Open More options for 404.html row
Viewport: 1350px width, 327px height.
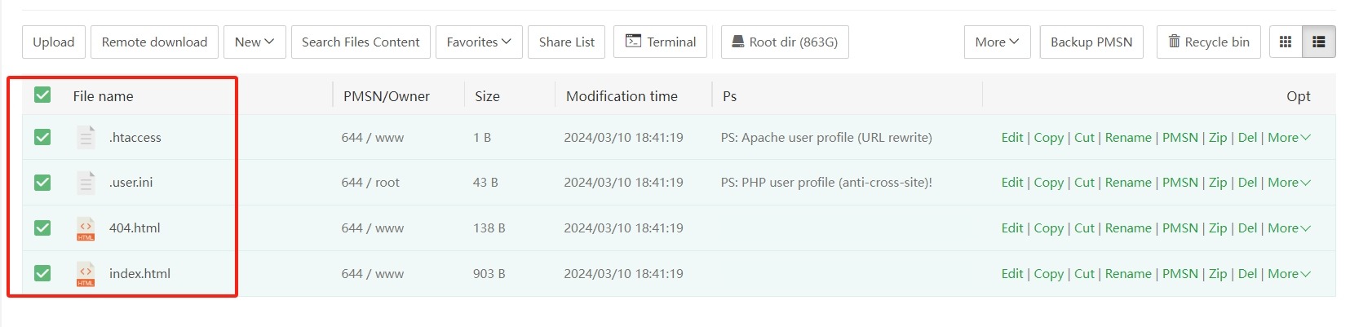click(1289, 228)
